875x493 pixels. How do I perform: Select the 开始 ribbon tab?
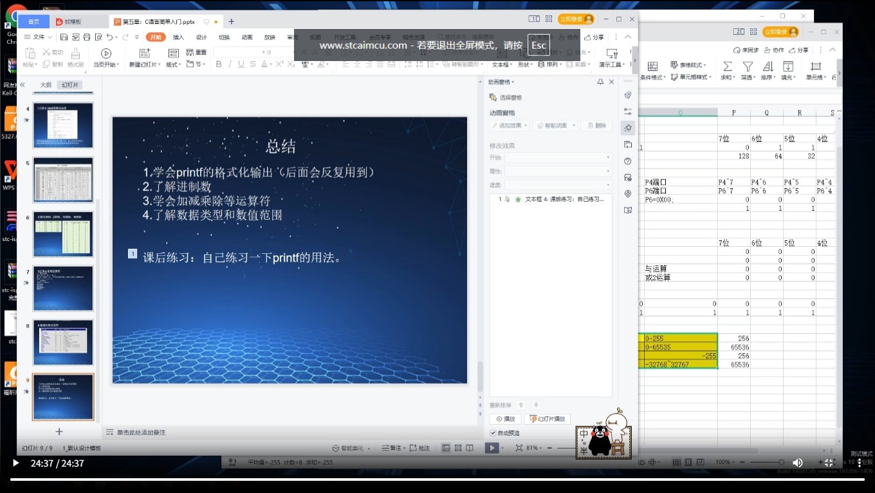point(156,37)
